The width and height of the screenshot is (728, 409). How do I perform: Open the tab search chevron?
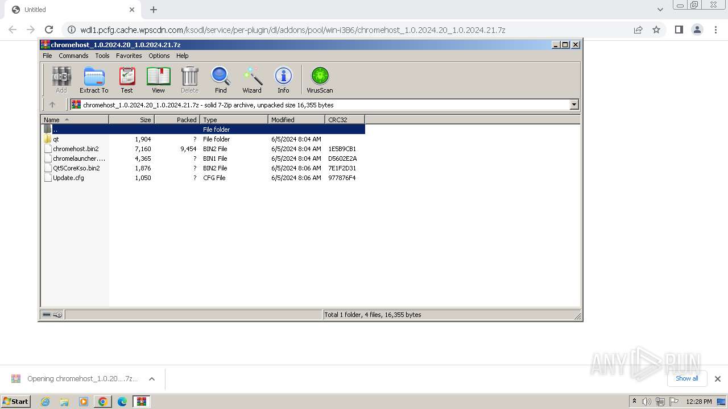[x=660, y=10]
